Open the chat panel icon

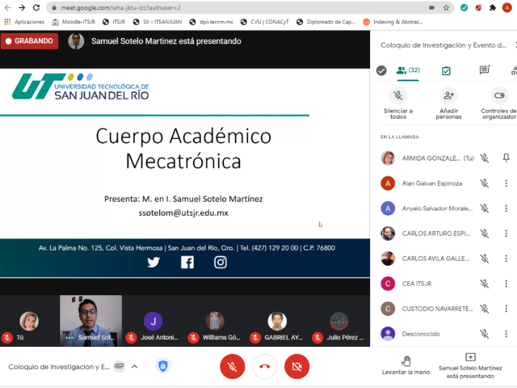pyautogui.click(x=484, y=70)
